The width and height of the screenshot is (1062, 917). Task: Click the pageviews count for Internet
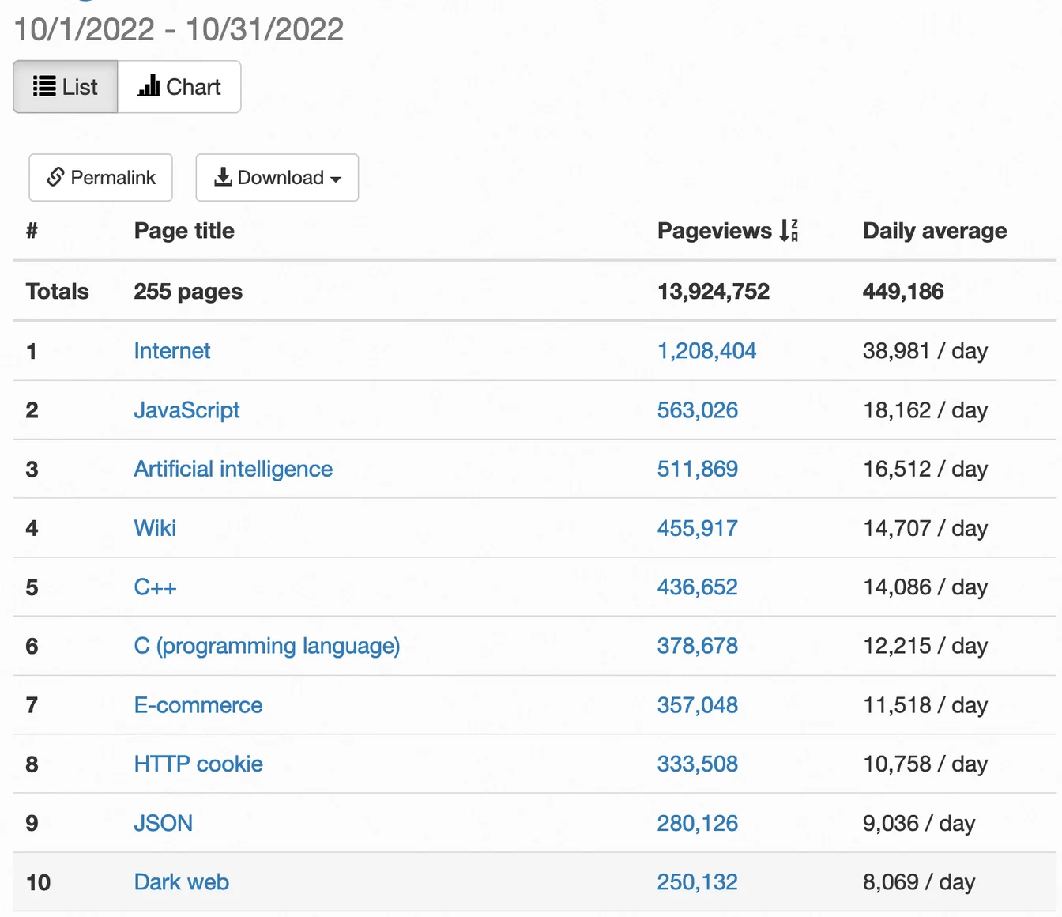click(706, 351)
